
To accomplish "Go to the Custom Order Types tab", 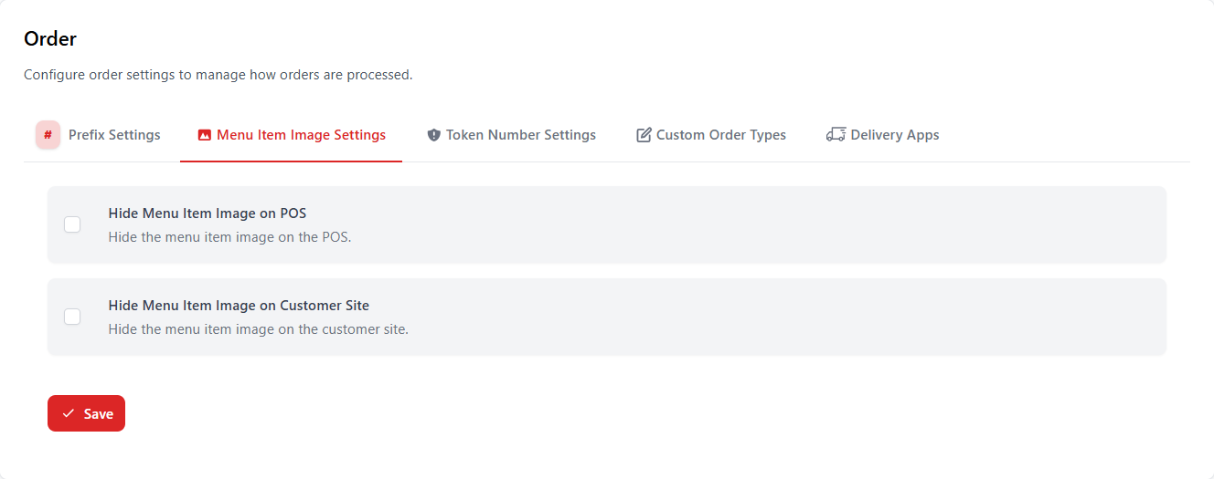I will pos(720,135).
